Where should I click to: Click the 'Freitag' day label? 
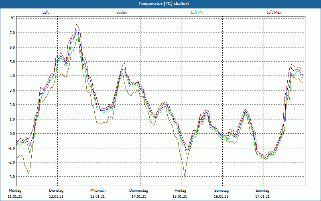[180, 191]
